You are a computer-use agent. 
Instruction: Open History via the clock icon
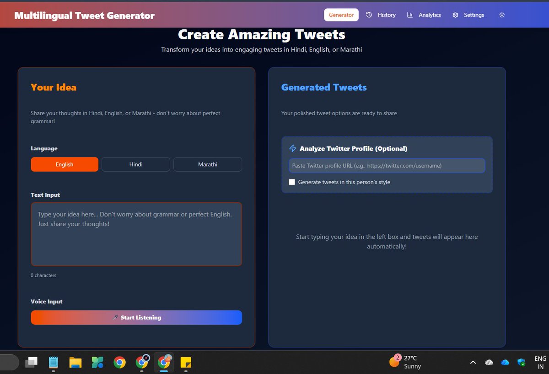pyautogui.click(x=369, y=15)
